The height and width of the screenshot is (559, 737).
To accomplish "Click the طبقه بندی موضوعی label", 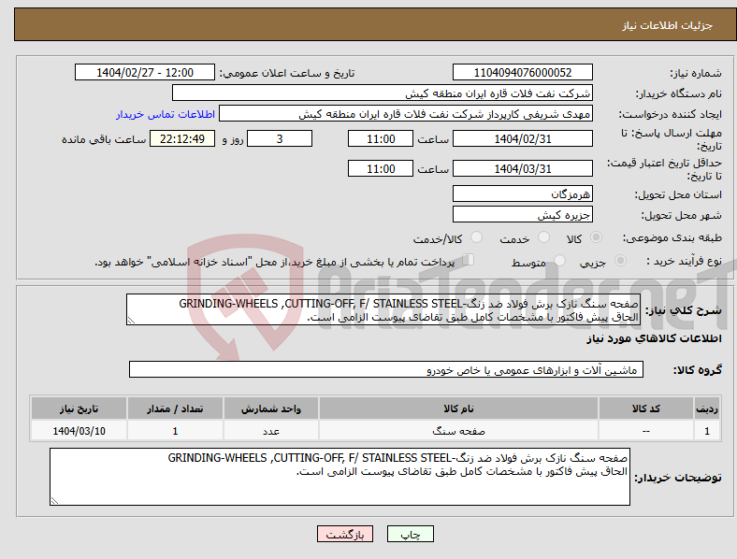I will [672, 237].
